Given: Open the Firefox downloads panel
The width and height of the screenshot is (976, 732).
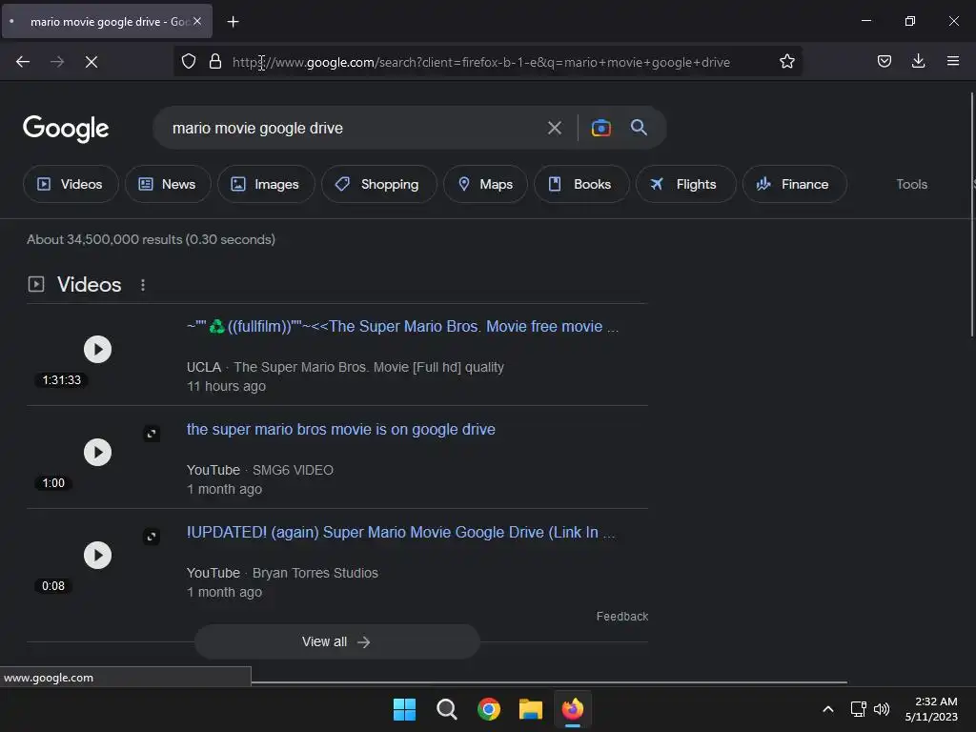Looking at the screenshot, I should [918, 61].
